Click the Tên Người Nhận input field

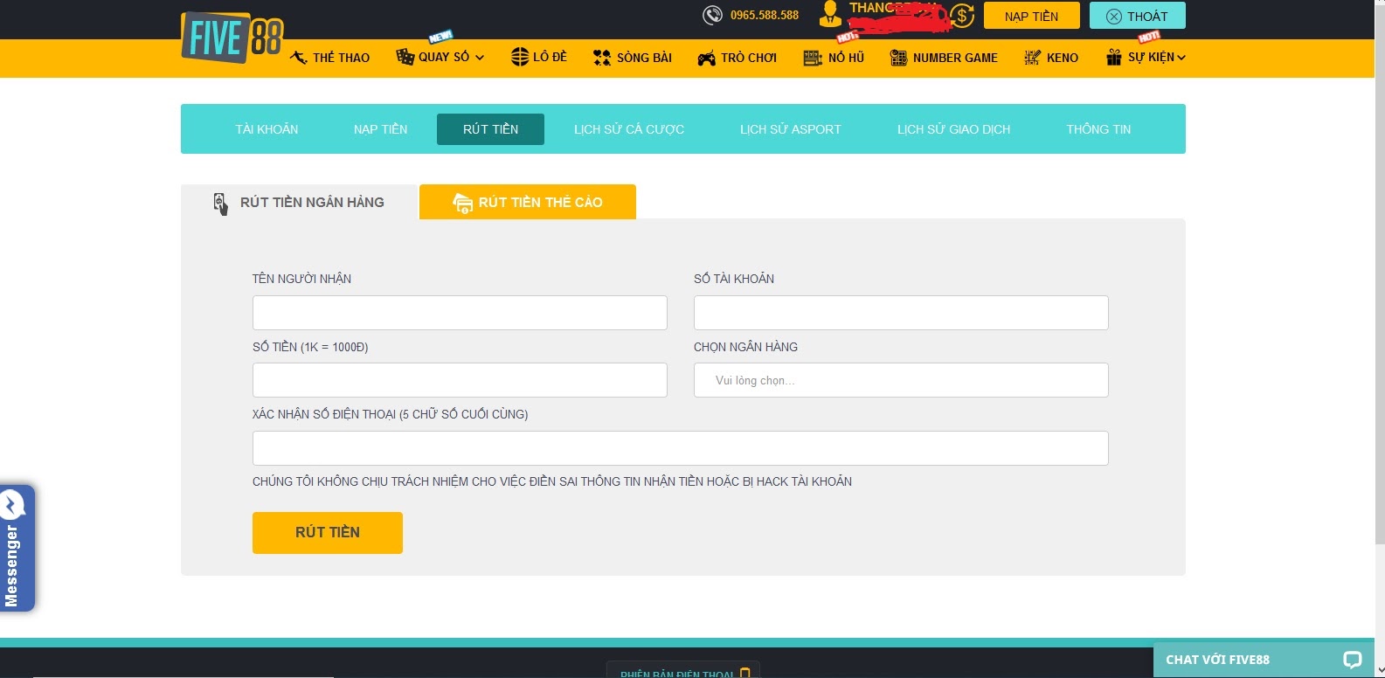460,313
